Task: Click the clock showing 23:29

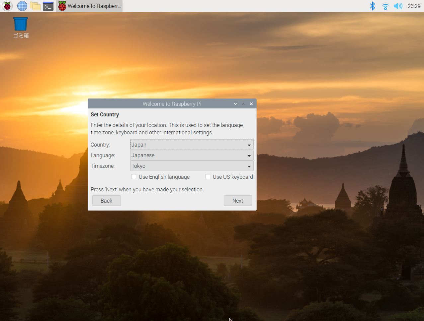Action: (414, 6)
